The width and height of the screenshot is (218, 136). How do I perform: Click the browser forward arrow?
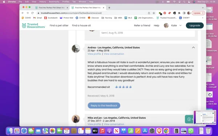(x=28, y=13)
